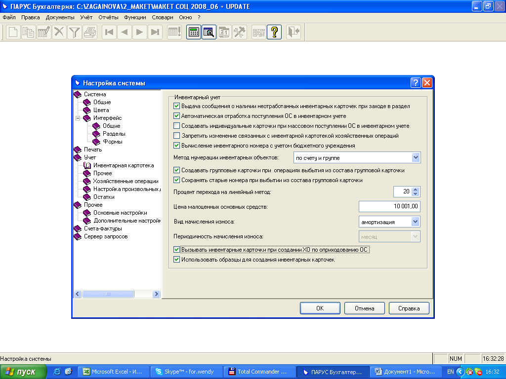This screenshot has height=379, width=506.
Task: Switch to Skype window in taskbar
Action: tap(187, 372)
